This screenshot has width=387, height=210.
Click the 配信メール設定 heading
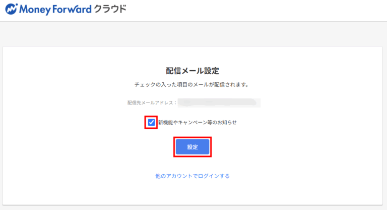click(192, 71)
